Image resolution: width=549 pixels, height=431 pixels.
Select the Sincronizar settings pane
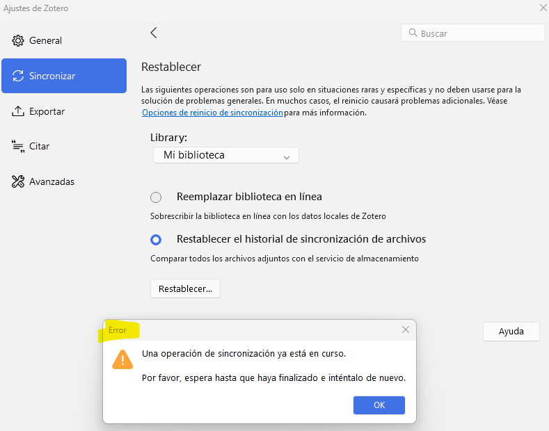pos(64,76)
